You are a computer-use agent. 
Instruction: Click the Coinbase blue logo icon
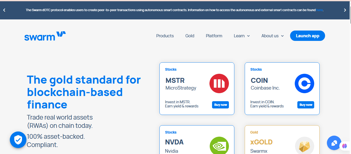[x=304, y=84]
